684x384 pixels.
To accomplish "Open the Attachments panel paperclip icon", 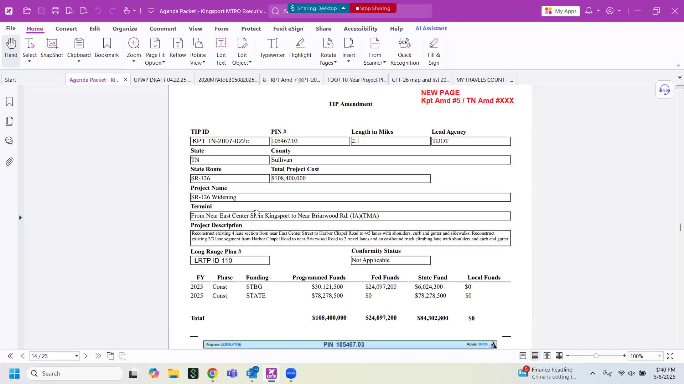I will click(x=10, y=162).
